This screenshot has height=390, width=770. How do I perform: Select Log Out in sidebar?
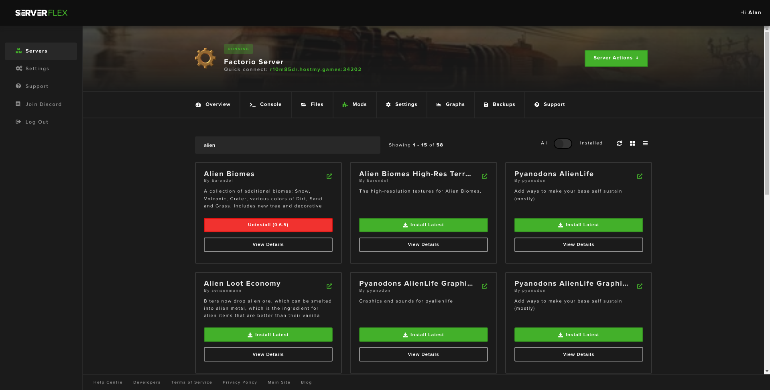[41, 122]
